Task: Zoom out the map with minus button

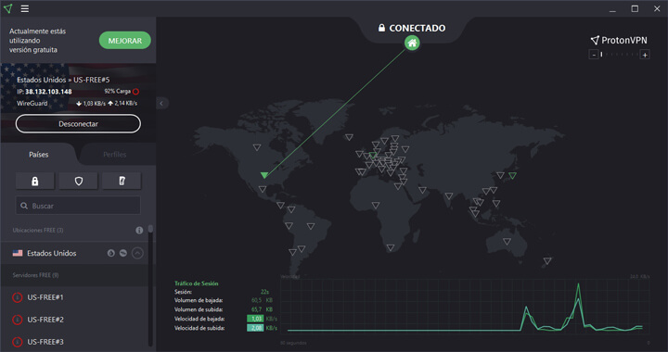Action: coord(594,55)
